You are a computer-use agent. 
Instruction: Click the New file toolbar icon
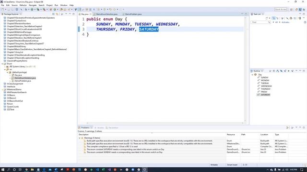(x=3, y=10)
